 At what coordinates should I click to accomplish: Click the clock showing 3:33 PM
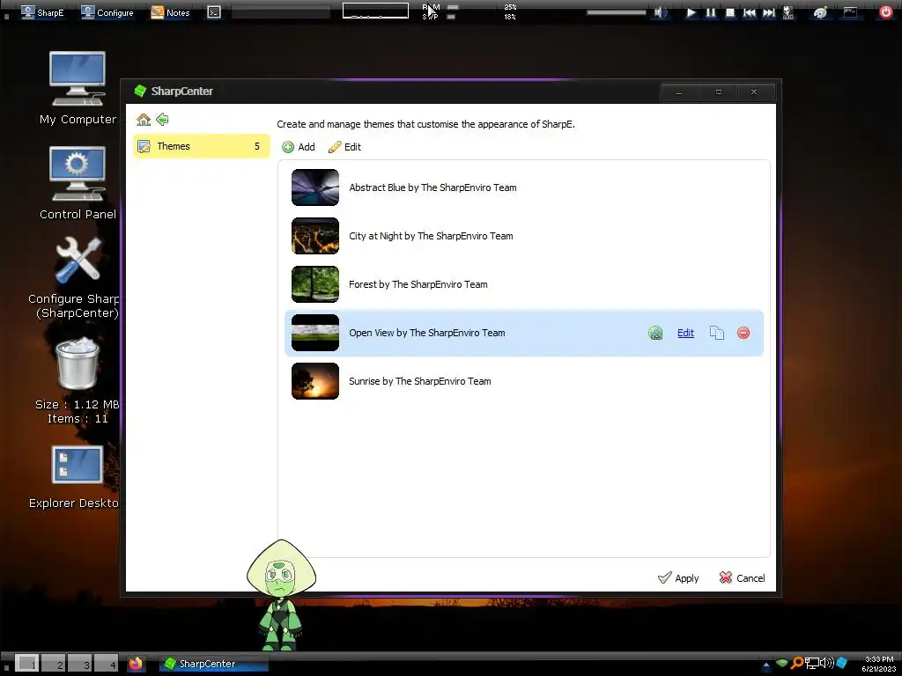[x=878, y=664]
